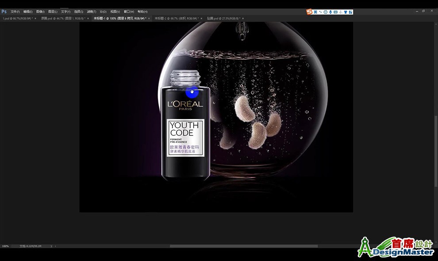
Task: Toggle the 英 English/Chinese input mode
Action: pos(315,12)
